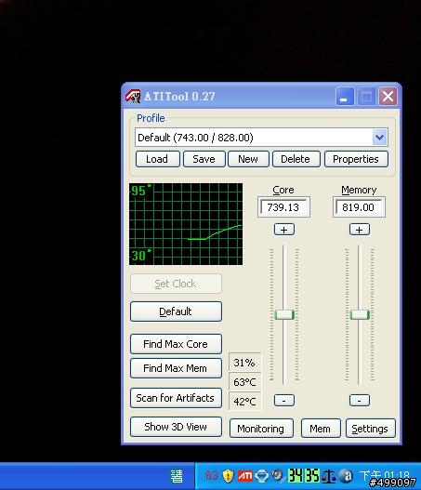Click the balance scale tray icon
This screenshot has height=490, width=421.
click(329, 476)
